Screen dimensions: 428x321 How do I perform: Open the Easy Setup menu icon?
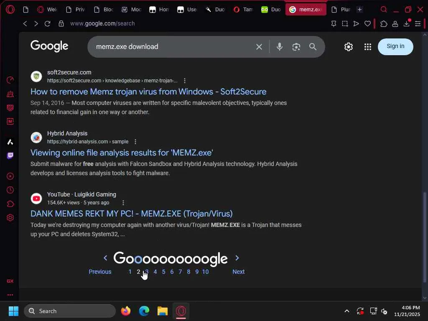[418, 24]
